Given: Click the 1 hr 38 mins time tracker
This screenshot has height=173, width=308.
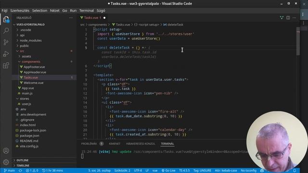Looking at the screenshot, I should [x=52, y=171].
